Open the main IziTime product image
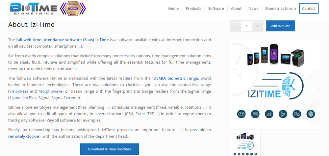The height and width of the screenshot is (156, 329). pyautogui.click(x=276, y=84)
